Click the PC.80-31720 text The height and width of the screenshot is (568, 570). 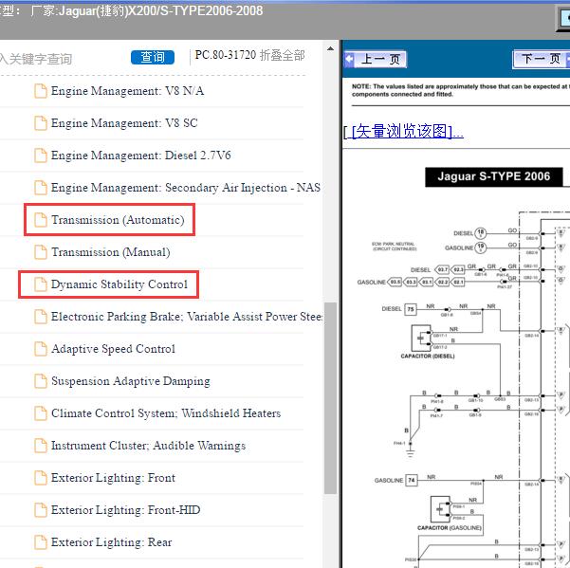tap(226, 55)
